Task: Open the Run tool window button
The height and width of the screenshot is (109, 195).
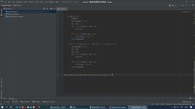Action: point(7,102)
